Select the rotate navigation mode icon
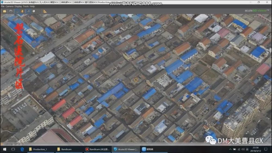The height and width of the screenshot is (153, 272). point(17,11)
